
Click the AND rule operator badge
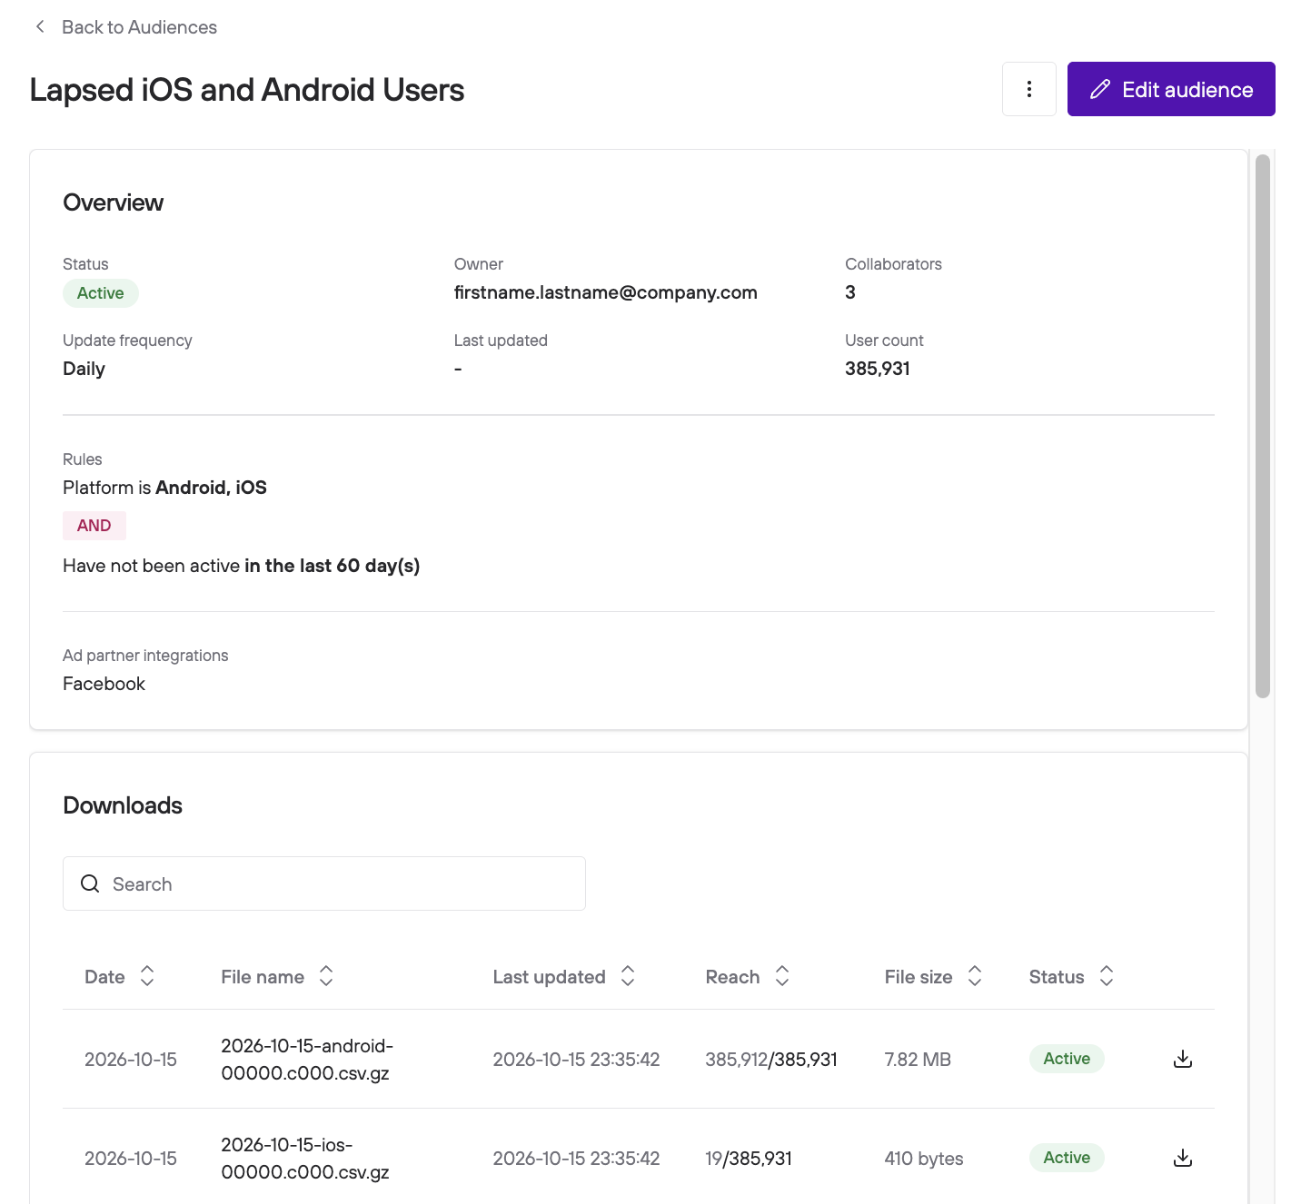94,526
